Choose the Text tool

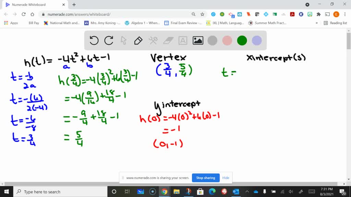(x=182, y=40)
